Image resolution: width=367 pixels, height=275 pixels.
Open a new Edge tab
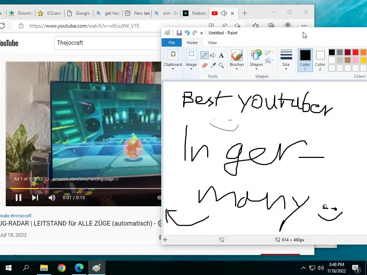point(244,13)
